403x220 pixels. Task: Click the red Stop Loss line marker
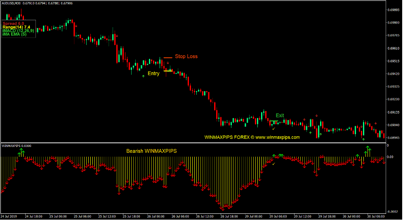tap(167, 58)
